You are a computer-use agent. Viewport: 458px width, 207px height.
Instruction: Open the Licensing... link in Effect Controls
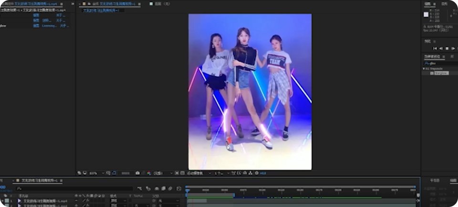pos(49,26)
